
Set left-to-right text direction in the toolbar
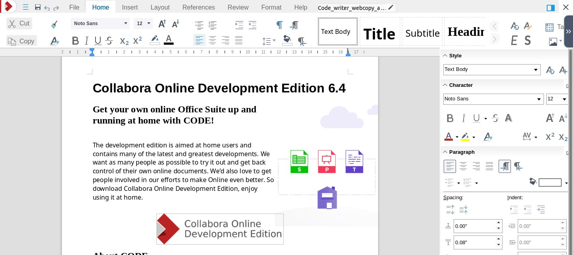[294, 25]
